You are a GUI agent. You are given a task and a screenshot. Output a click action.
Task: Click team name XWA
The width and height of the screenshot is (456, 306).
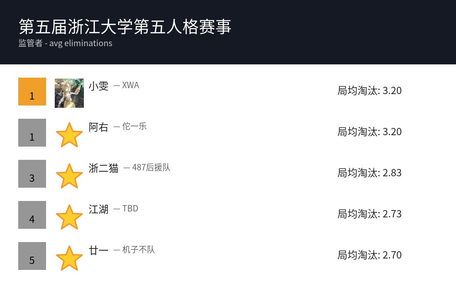point(130,85)
